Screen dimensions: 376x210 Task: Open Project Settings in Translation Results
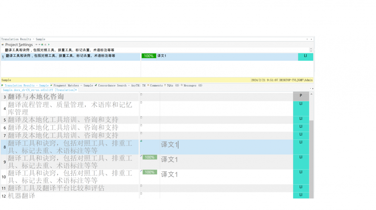click(18, 45)
